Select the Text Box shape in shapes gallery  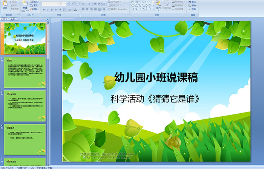[x=133, y=2]
